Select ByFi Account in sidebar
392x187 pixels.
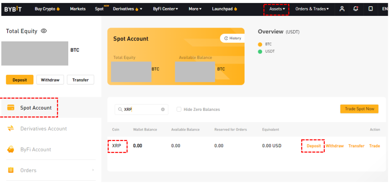point(36,149)
